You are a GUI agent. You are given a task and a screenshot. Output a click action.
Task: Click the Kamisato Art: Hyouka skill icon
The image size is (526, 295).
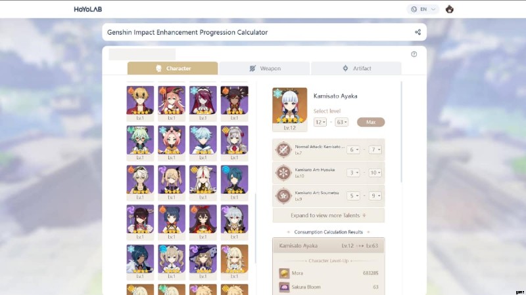tap(283, 172)
